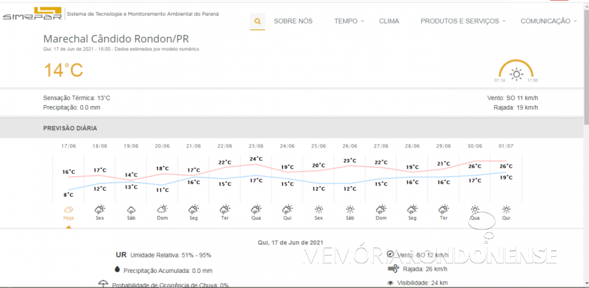Open the search magnifier icon
Image resolution: width=589 pixels, height=288 pixels.
[x=257, y=22]
